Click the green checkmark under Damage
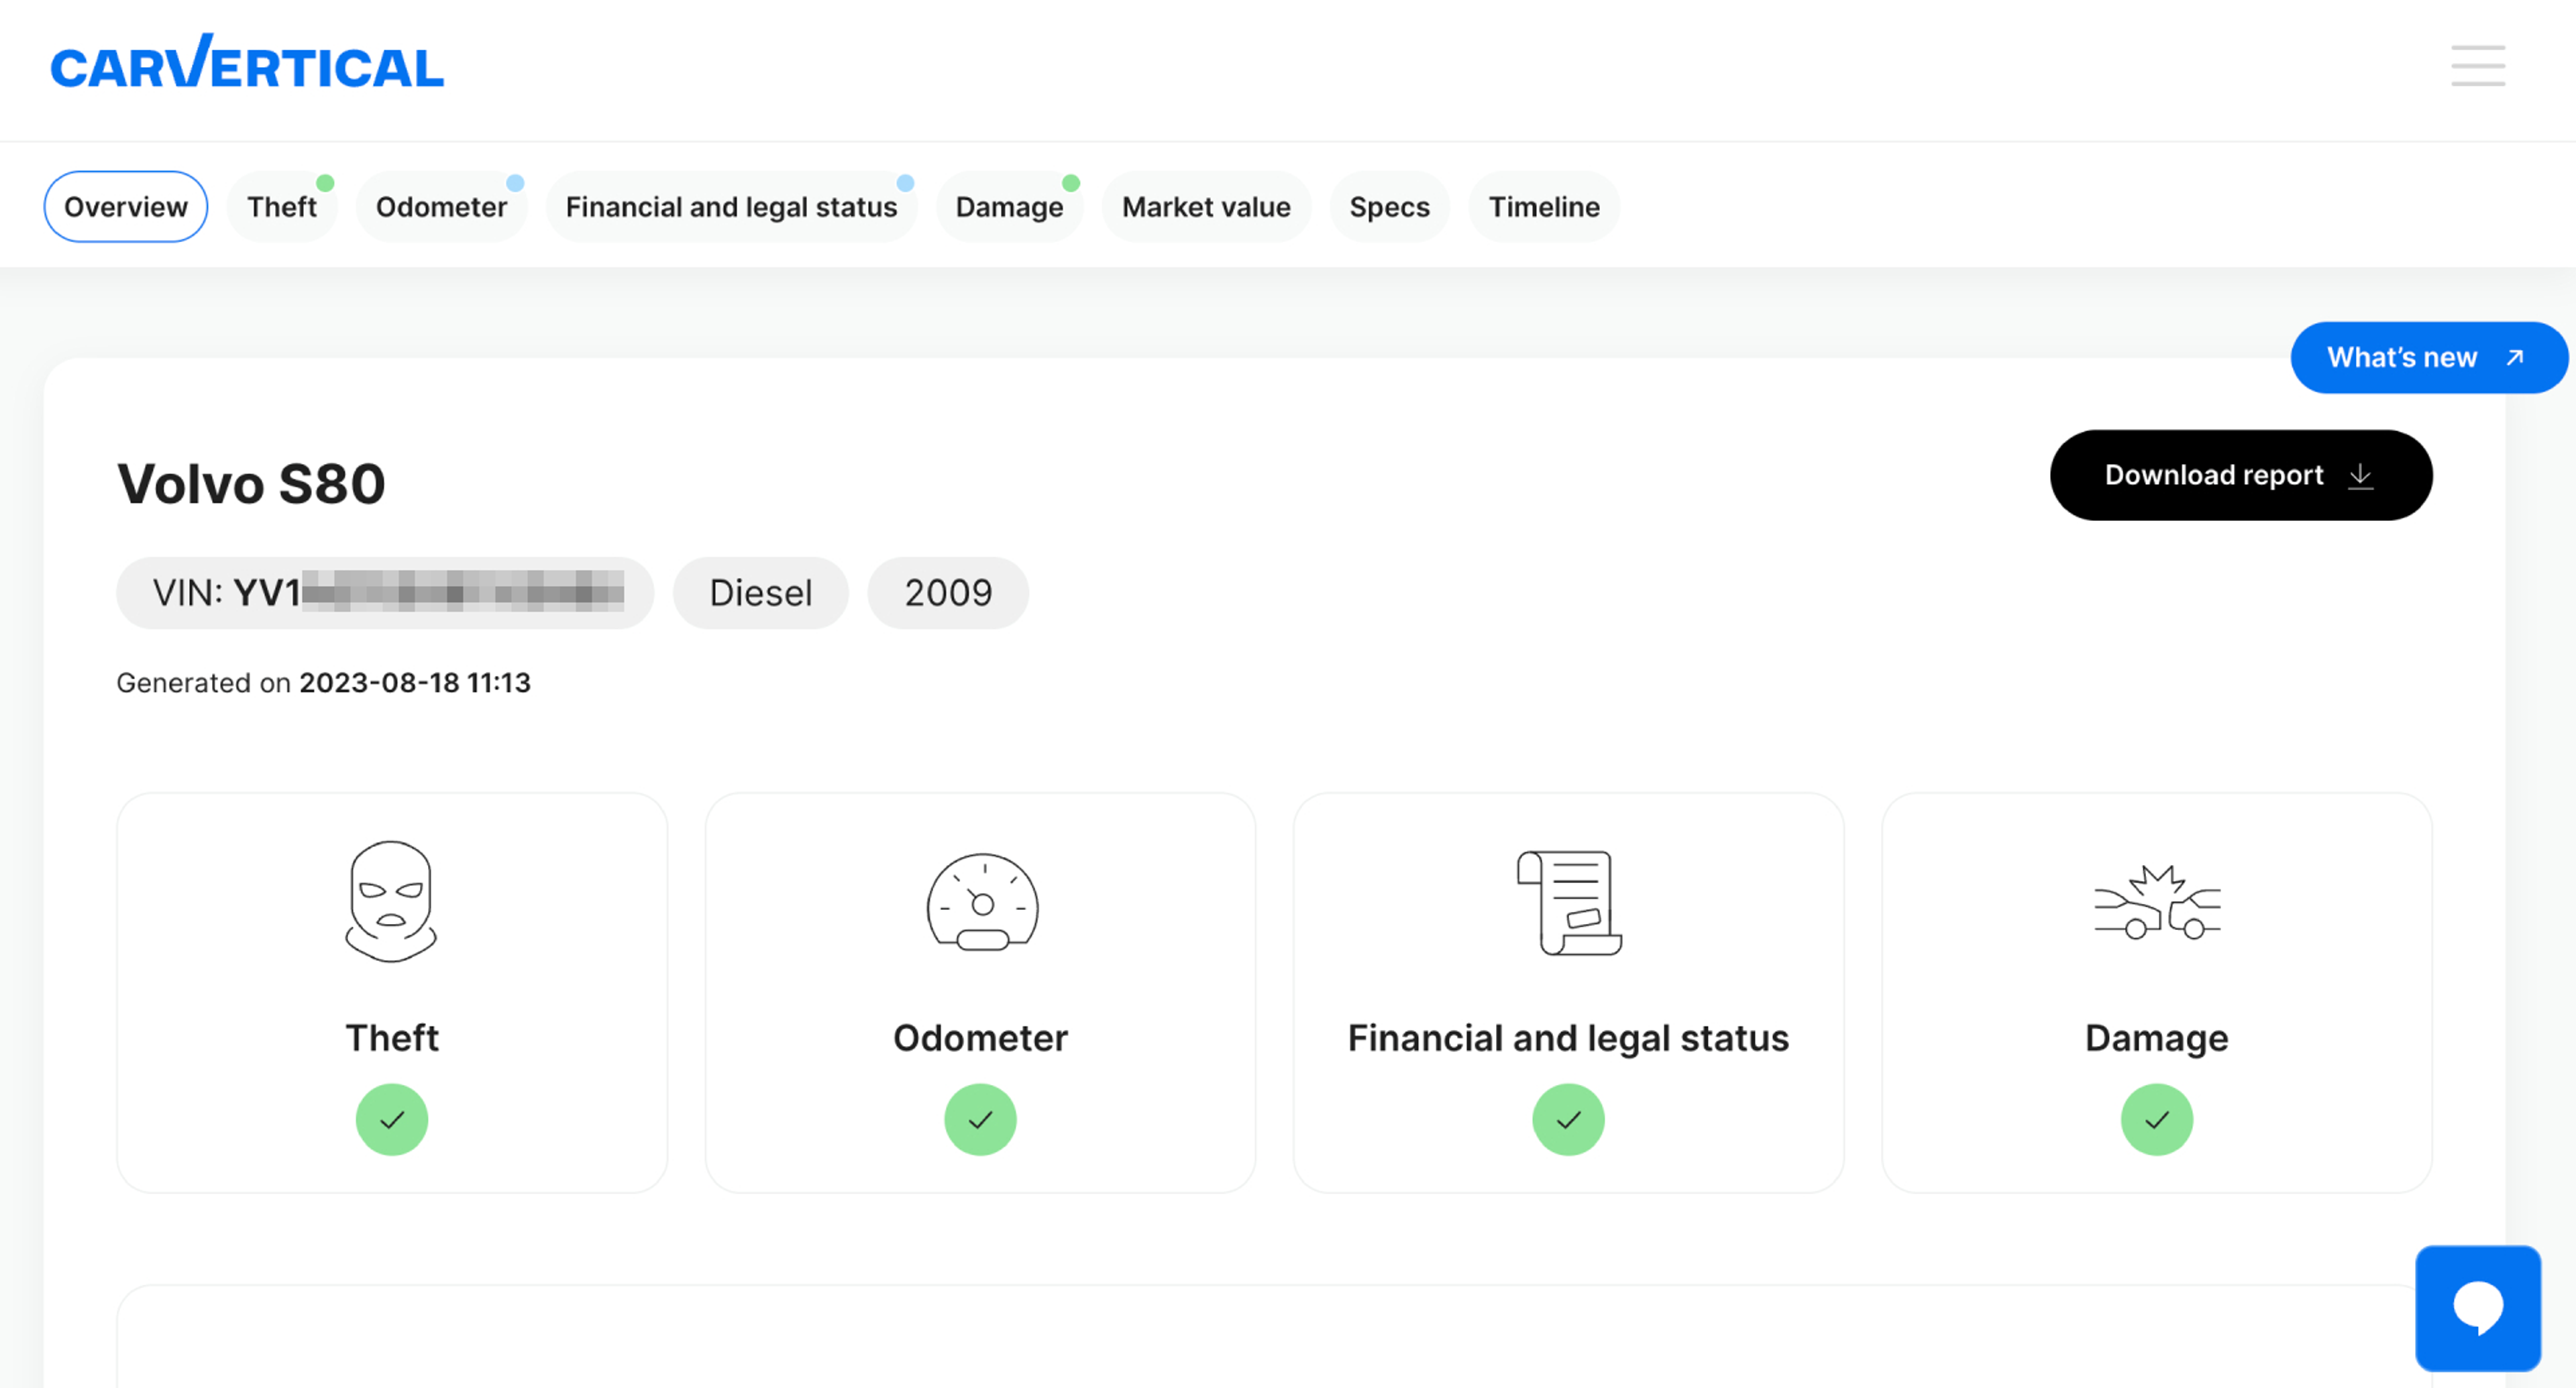 2156,1119
